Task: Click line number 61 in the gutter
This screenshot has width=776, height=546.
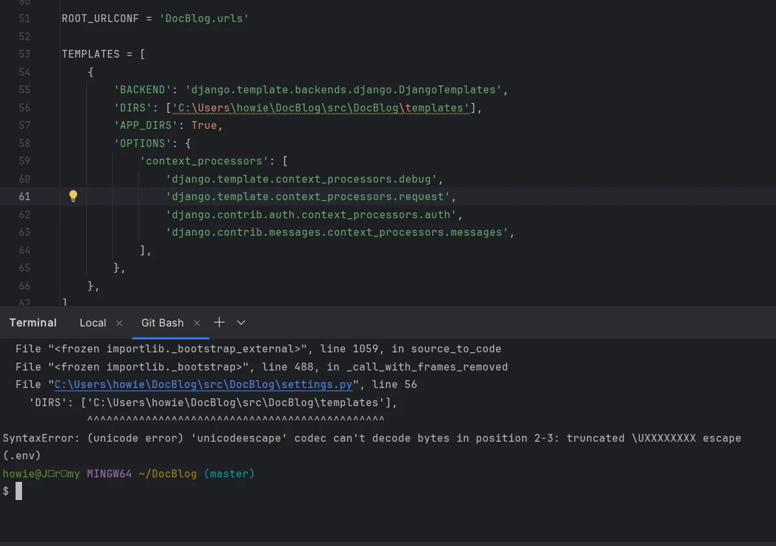Action: pyautogui.click(x=24, y=197)
